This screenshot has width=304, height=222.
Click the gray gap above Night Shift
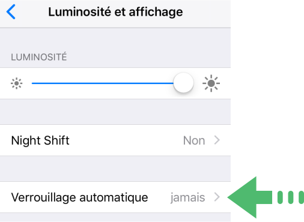click(x=115, y=112)
